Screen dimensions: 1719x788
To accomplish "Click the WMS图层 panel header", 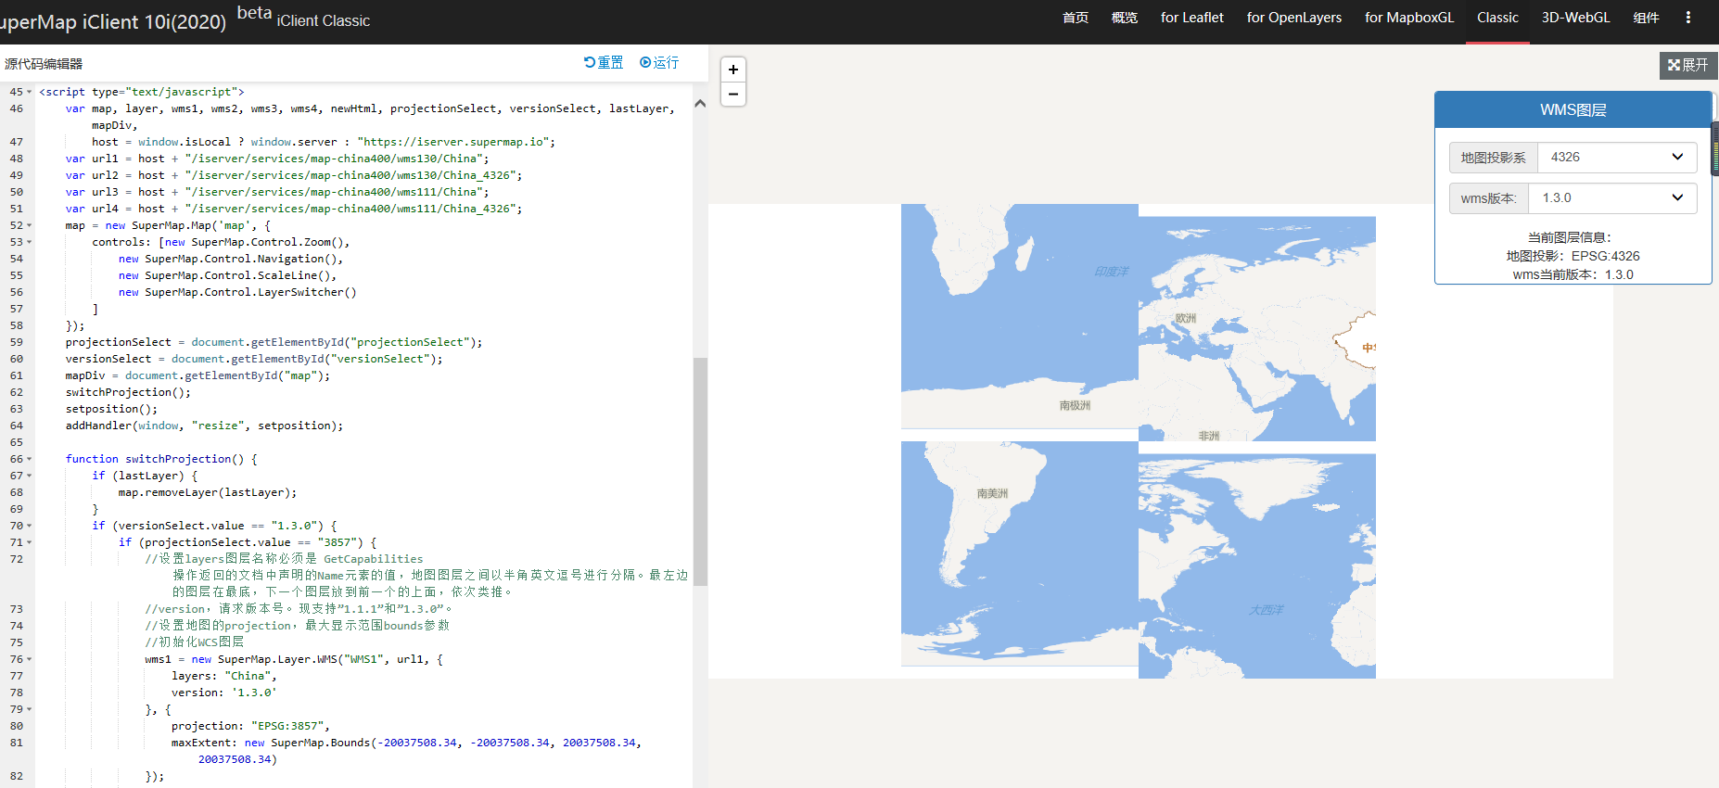I will [x=1573, y=109].
